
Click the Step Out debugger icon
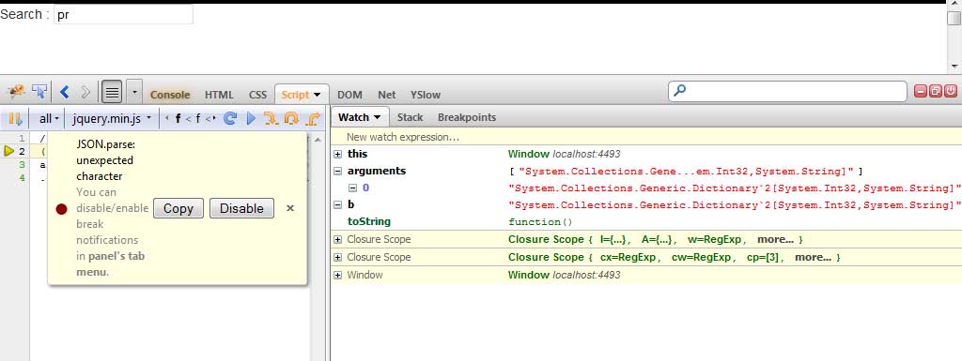(x=312, y=119)
